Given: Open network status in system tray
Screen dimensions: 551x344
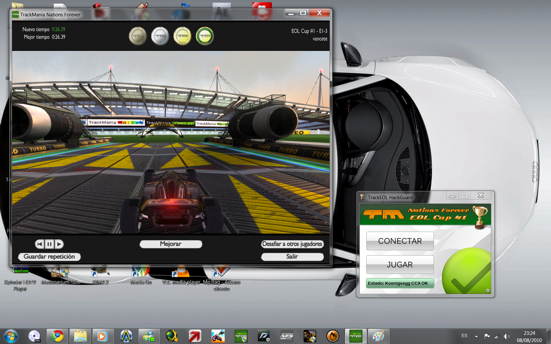Looking at the screenshot, I should (x=497, y=336).
